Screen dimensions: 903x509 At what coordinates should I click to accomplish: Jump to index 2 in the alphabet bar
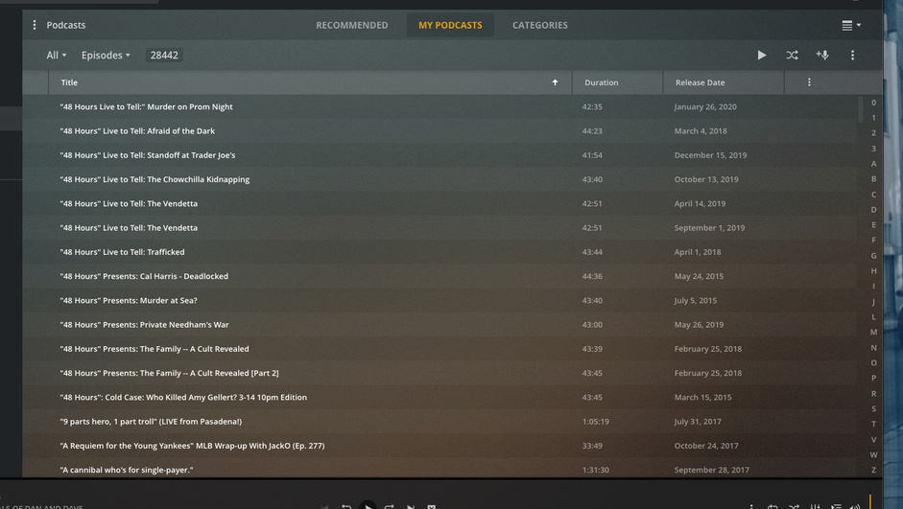873,133
